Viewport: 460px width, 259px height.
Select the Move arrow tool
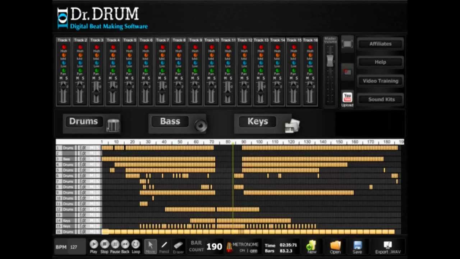tap(150, 246)
